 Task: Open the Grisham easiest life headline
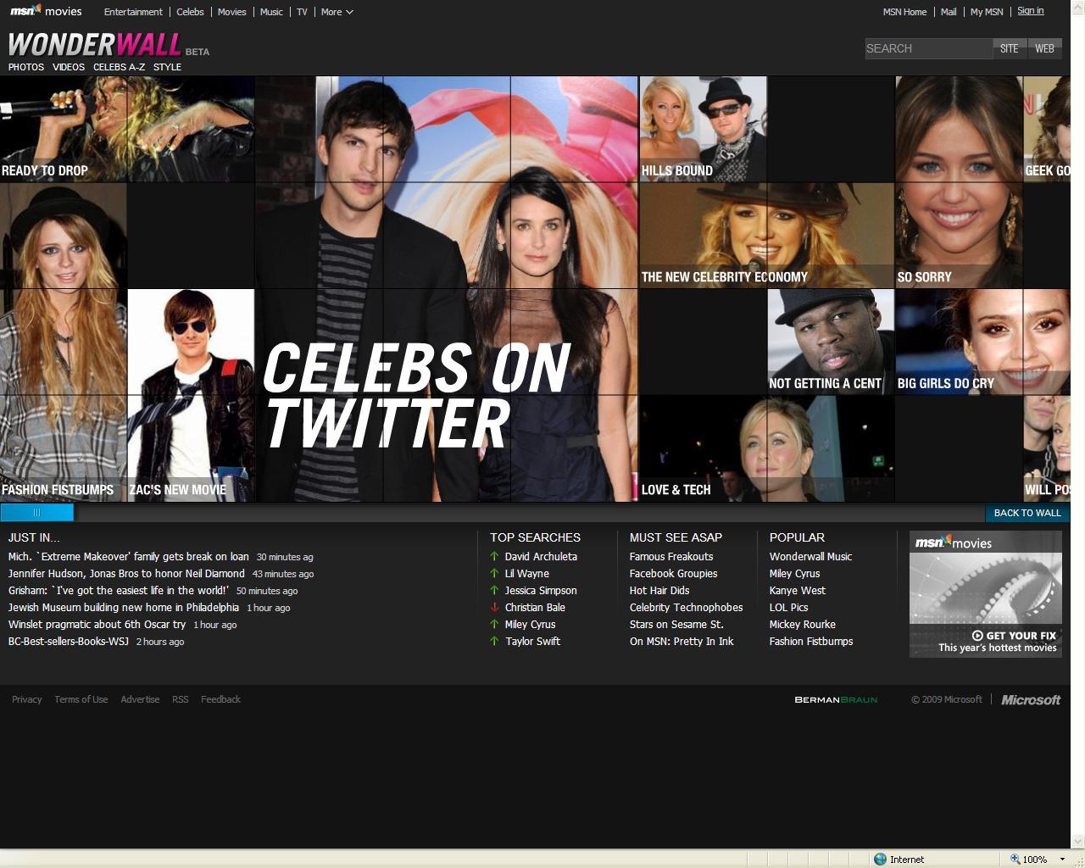119,591
